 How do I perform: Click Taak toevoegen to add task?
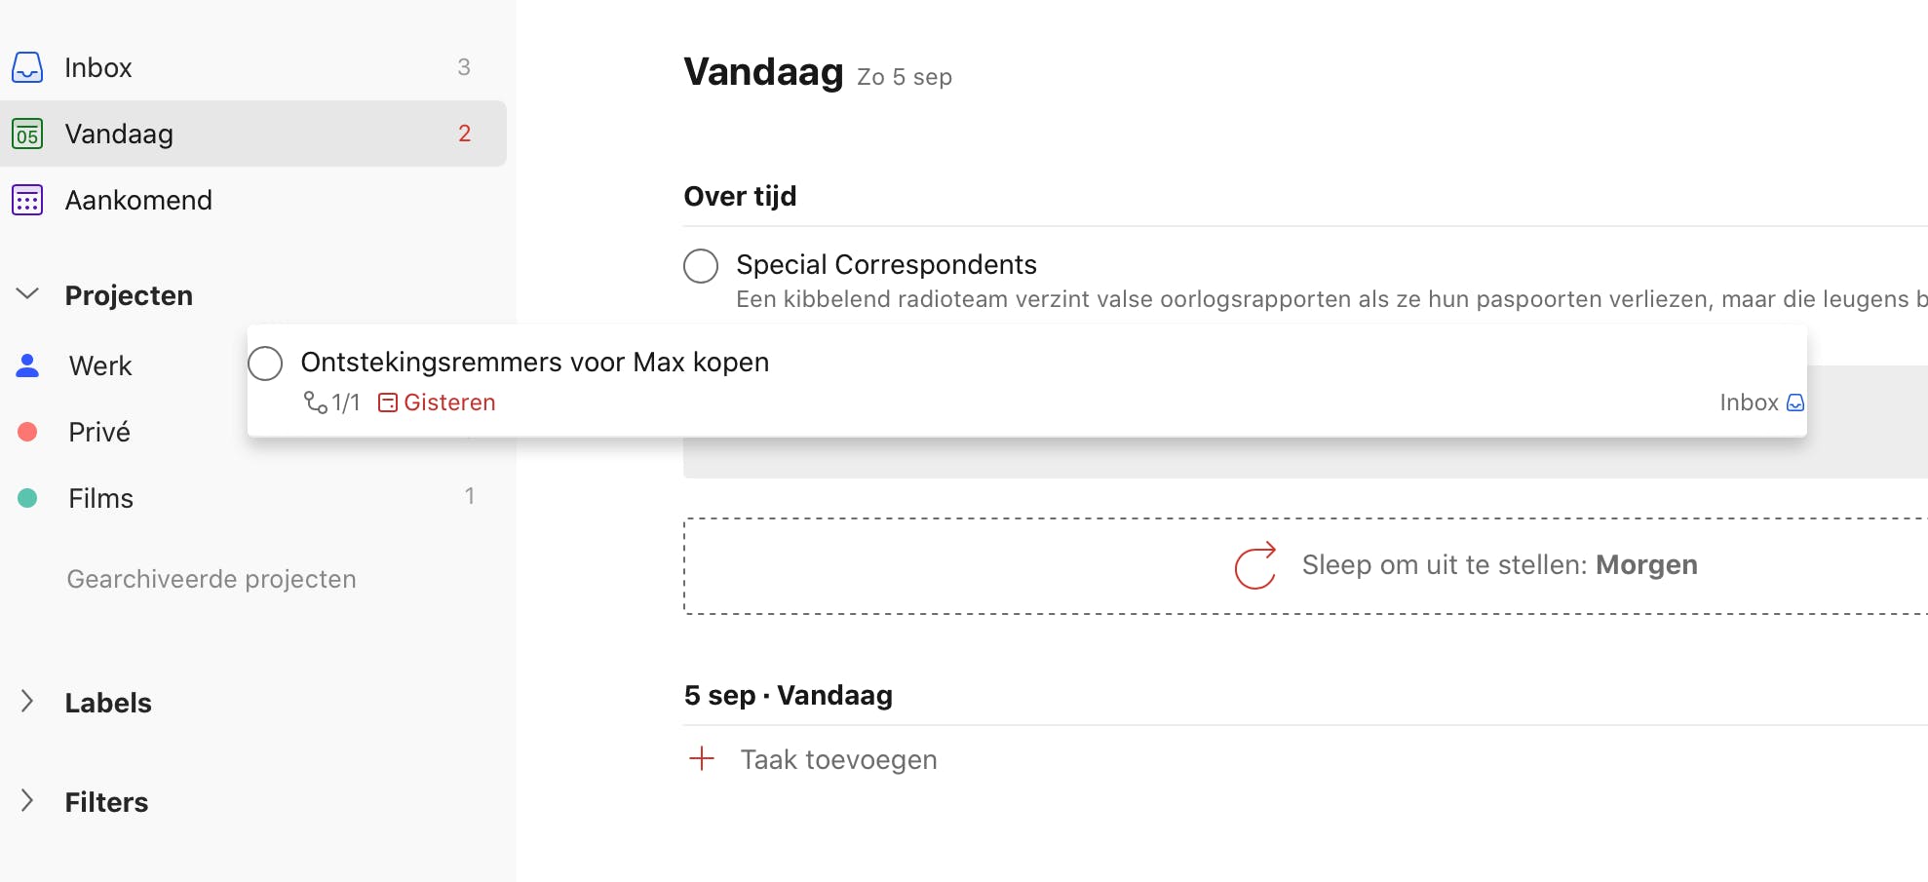(838, 759)
